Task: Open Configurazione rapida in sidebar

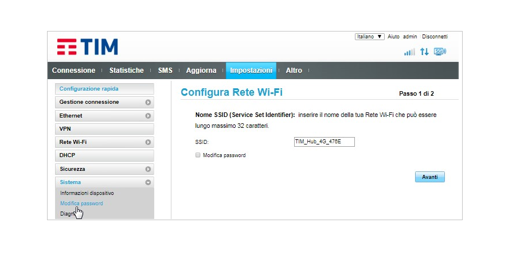Action: click(x=105, y=89)
